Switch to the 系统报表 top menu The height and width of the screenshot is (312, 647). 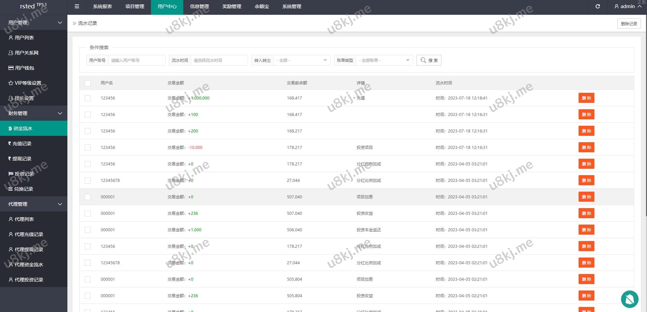[x=102, y=7]
